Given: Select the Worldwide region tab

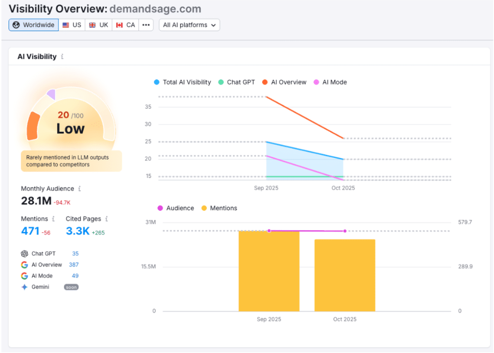Looking at the screenshot, I should pos(34,25).
